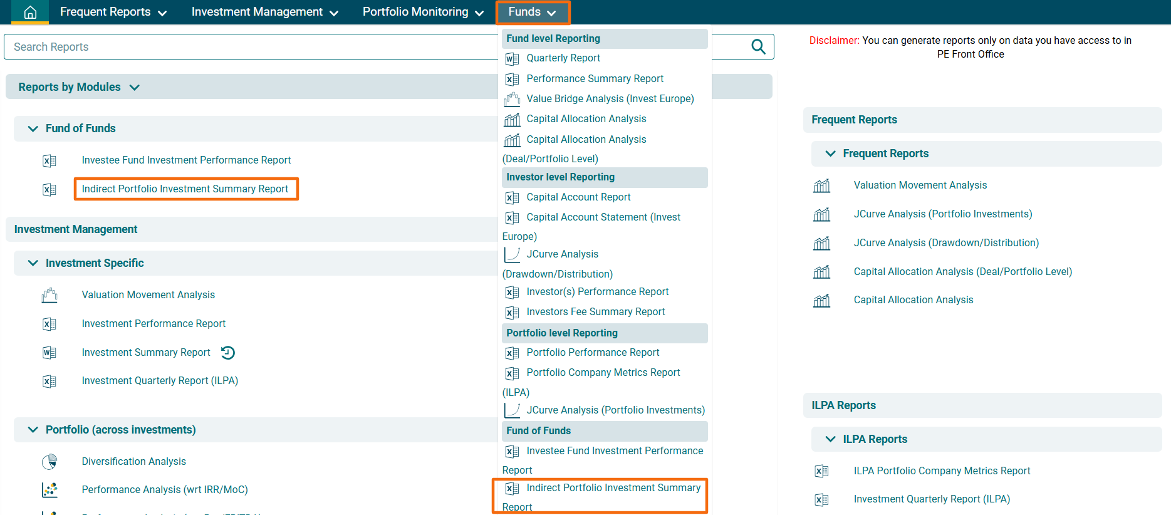The image size is (1171, 515).
Task: Click chart icon beside Value Bridge Analysis
Action: (x=512, y=99)
